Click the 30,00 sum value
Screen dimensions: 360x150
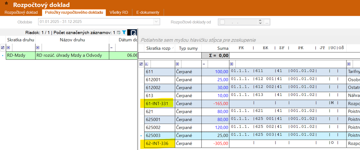pos(222,88)
